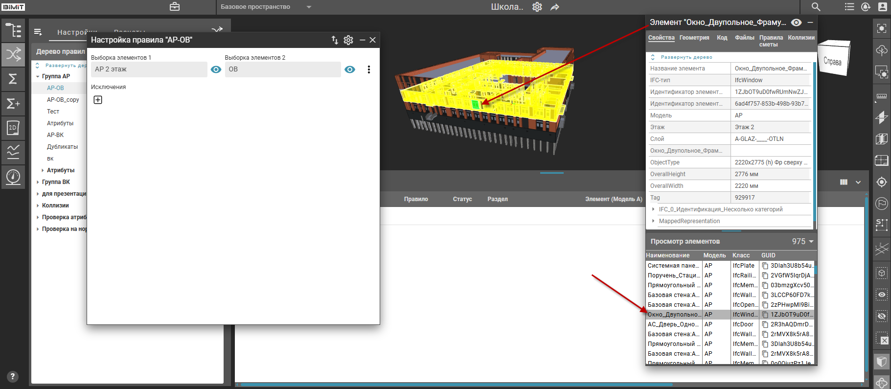Toggle visibility eye for selection 'ОВ'
The image size is (891, 389).
350,69
